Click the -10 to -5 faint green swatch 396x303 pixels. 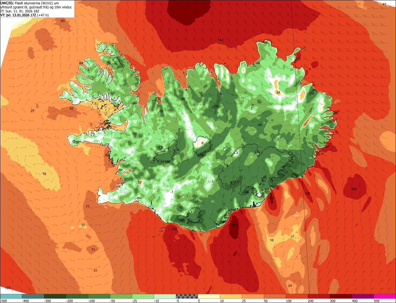click(x=165, y=296)
